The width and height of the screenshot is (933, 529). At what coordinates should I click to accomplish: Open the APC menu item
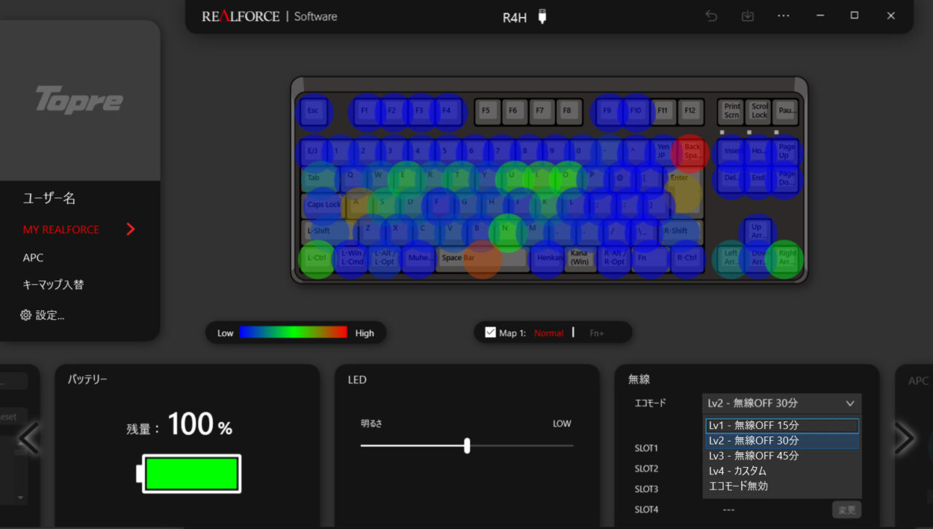point(33,258)
